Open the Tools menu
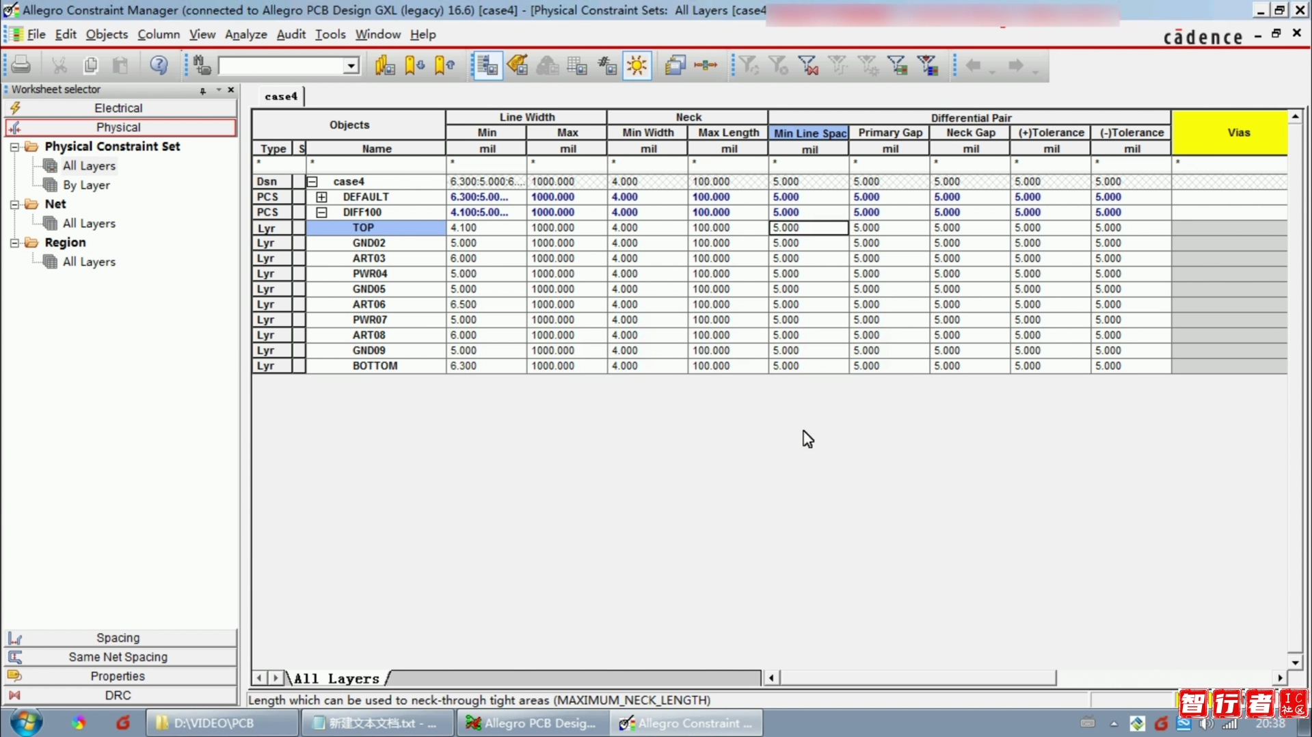 pos(330,34)
